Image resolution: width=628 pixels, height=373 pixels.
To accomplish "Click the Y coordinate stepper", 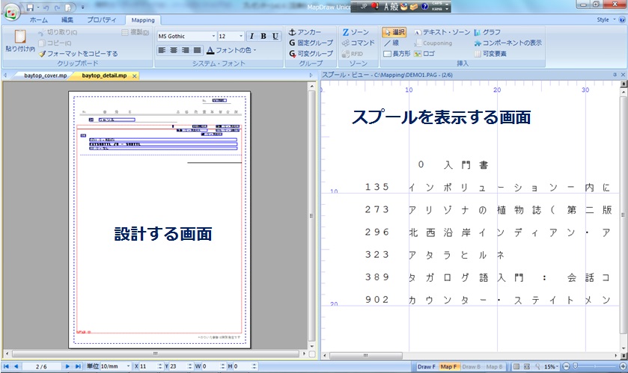I will tap(190, 366).
